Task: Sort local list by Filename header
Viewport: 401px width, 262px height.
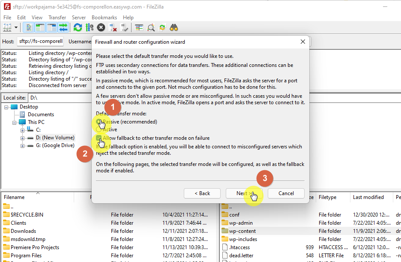Action: point(14,197)
